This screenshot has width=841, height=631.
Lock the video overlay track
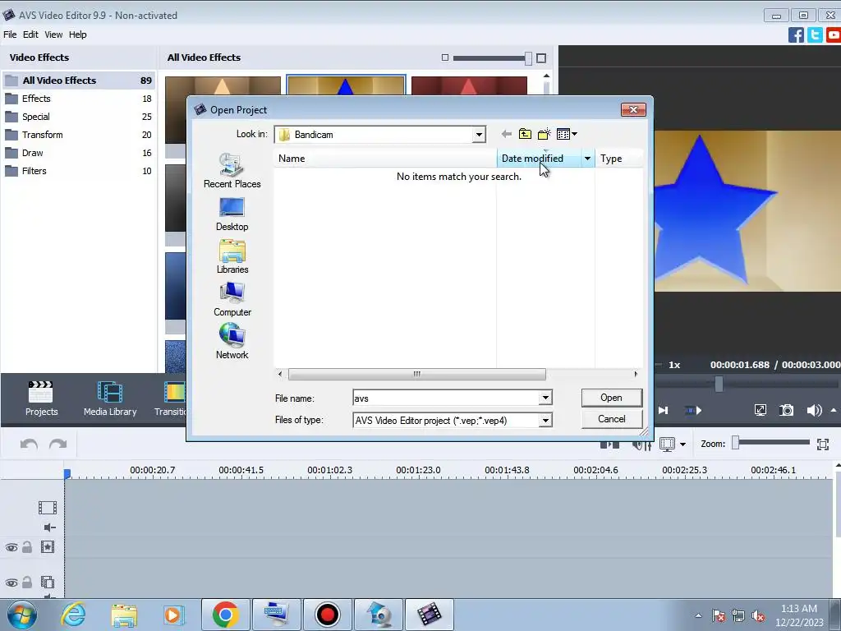pos(27,583)
